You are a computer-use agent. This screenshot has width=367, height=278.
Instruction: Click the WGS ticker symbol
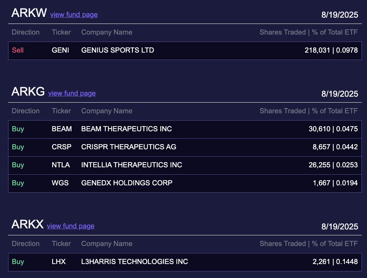coord(60,183)
